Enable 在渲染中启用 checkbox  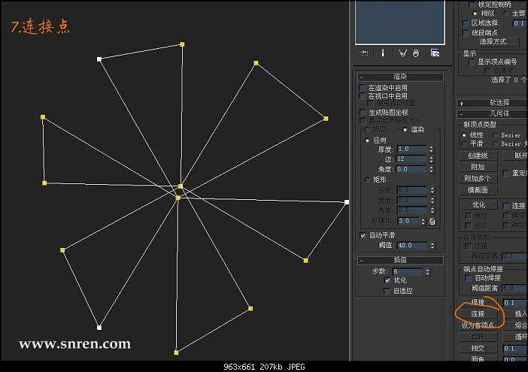(363, 88)
